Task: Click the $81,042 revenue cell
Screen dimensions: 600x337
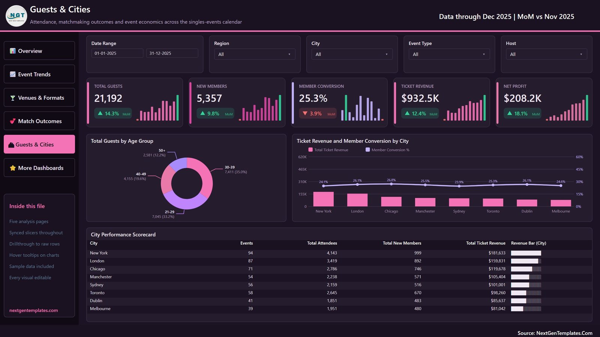Action: [x=498, y=309]
